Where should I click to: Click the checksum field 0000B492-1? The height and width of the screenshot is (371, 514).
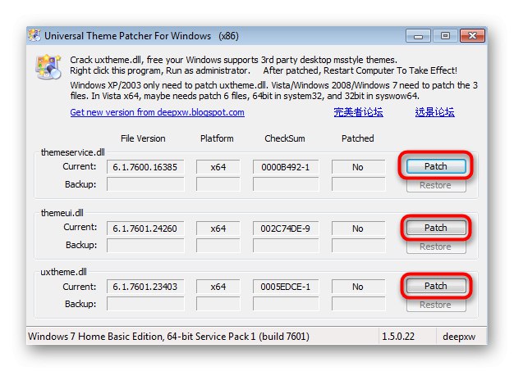click(286, 167)
